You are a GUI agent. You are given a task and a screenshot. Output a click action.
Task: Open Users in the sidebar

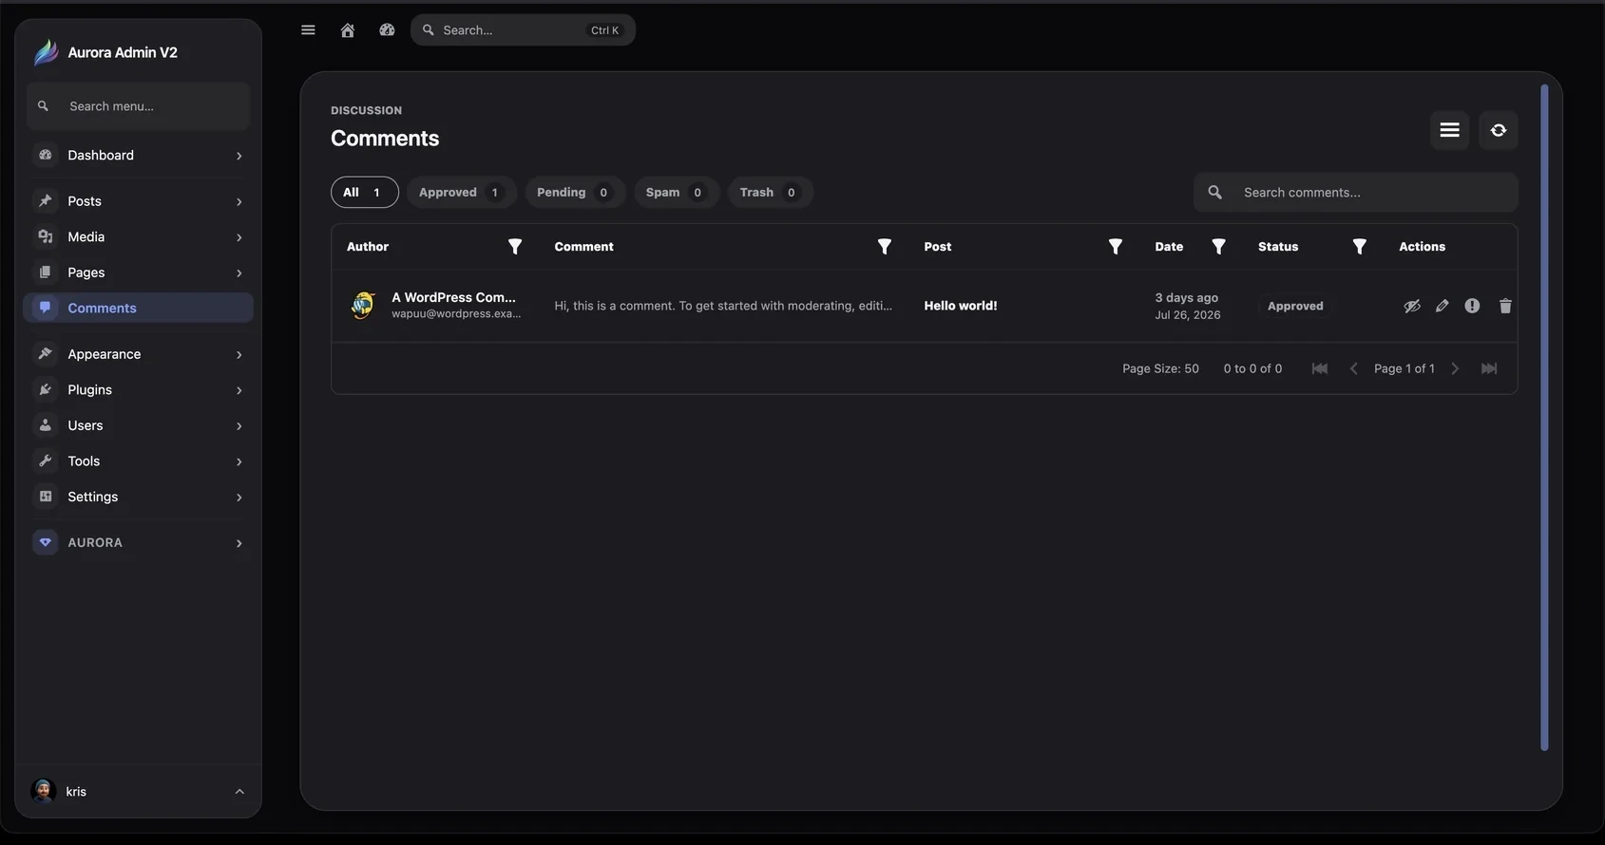[x=138, y=425]
